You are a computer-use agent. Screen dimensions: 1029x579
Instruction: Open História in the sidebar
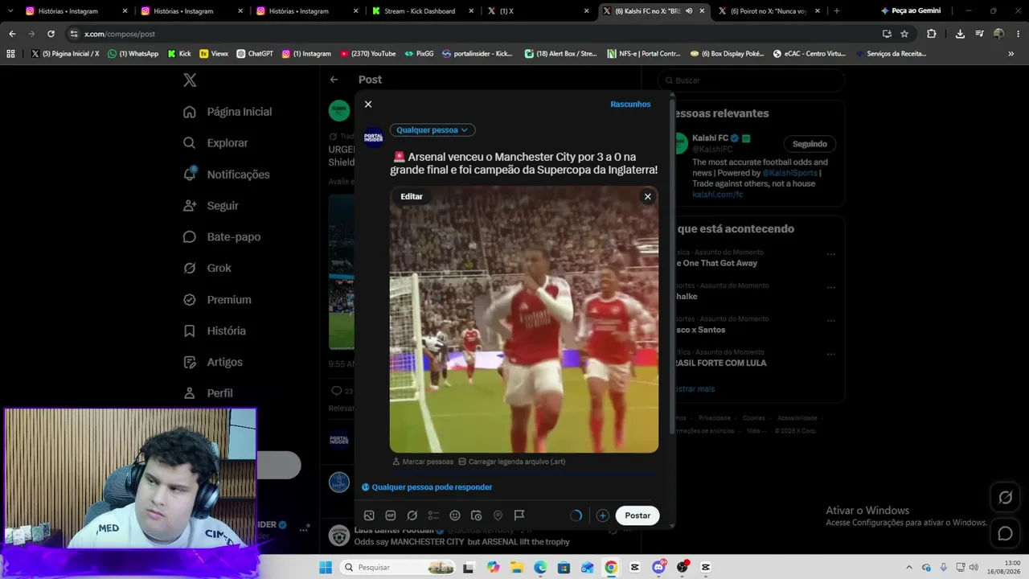(x=215, y=331)
